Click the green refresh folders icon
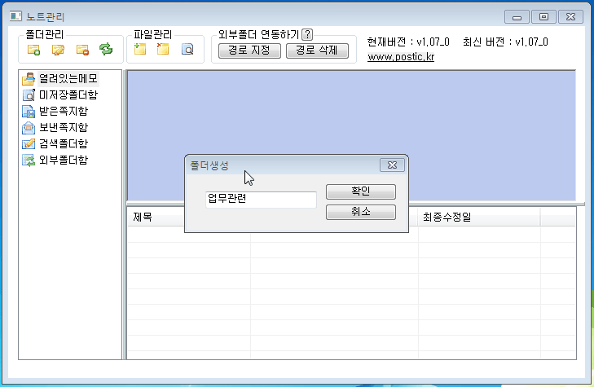Viewport: 594px width, 387px height. (x=106, y=49)
